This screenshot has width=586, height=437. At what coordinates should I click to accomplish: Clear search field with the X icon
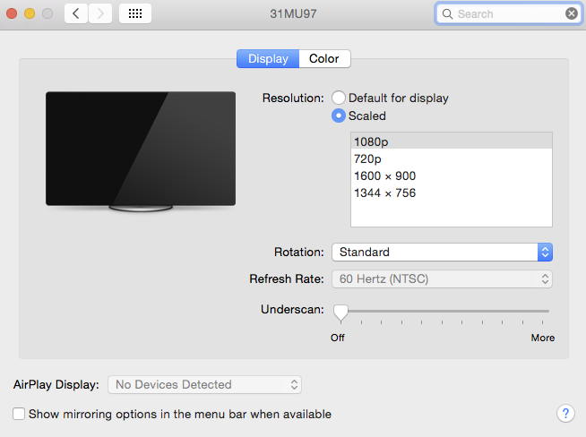point(571,13)
